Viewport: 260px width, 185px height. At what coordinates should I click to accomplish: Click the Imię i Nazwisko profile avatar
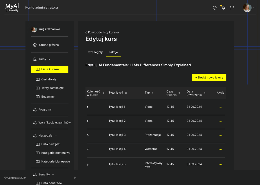34,30
